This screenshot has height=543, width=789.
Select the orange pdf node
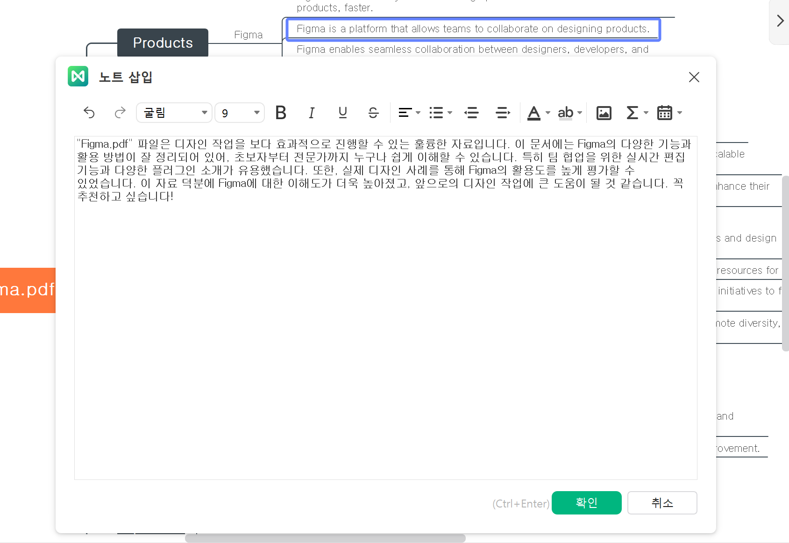(x=28, y=290)
